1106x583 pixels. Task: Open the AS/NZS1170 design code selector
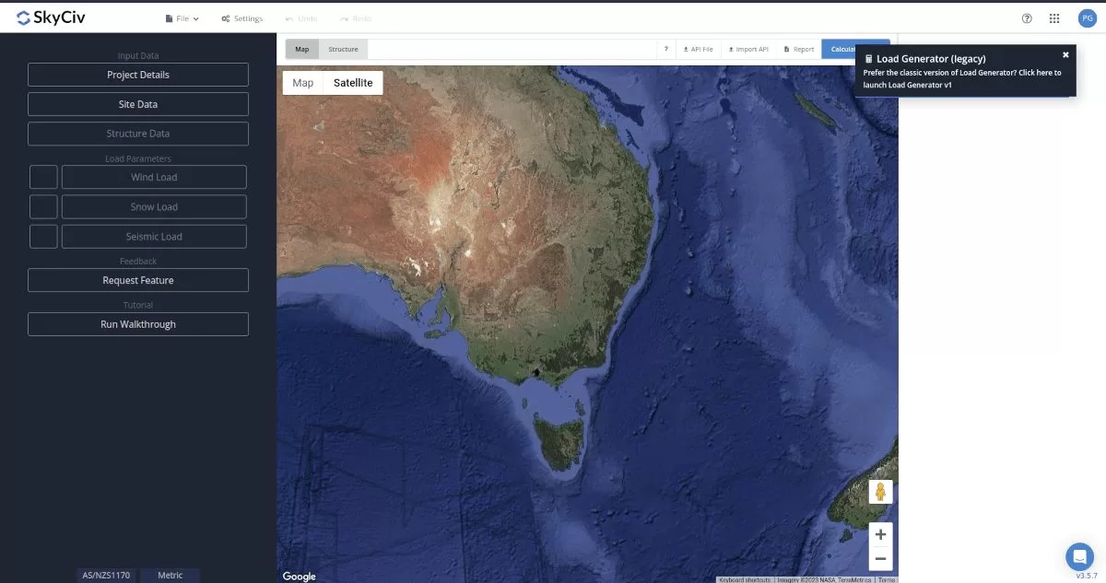[106, 575]
